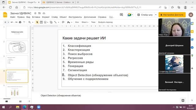Open the Файл menu
The width and height of the screenshot is (196, 110).
pyautogui.click(x=13, y=17)
